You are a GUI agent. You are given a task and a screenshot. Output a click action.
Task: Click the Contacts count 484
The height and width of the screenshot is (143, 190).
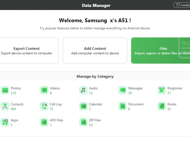point(13,109)
